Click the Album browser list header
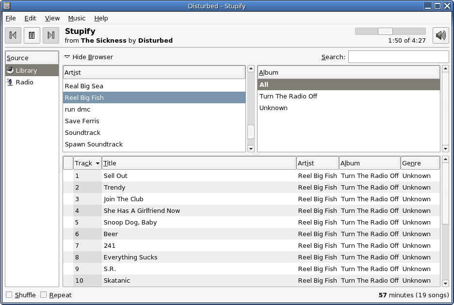454x305 pixels. point(349,72)
